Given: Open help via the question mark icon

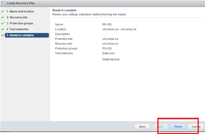Looking at the screenshot, I should [203, 3].
